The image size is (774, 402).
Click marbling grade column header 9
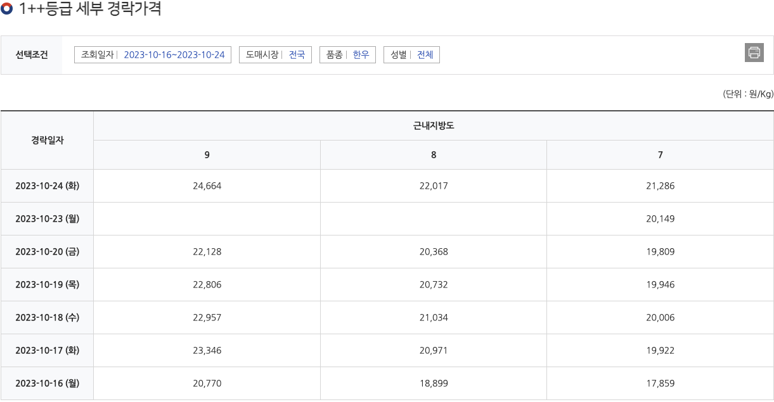point(206,154)
